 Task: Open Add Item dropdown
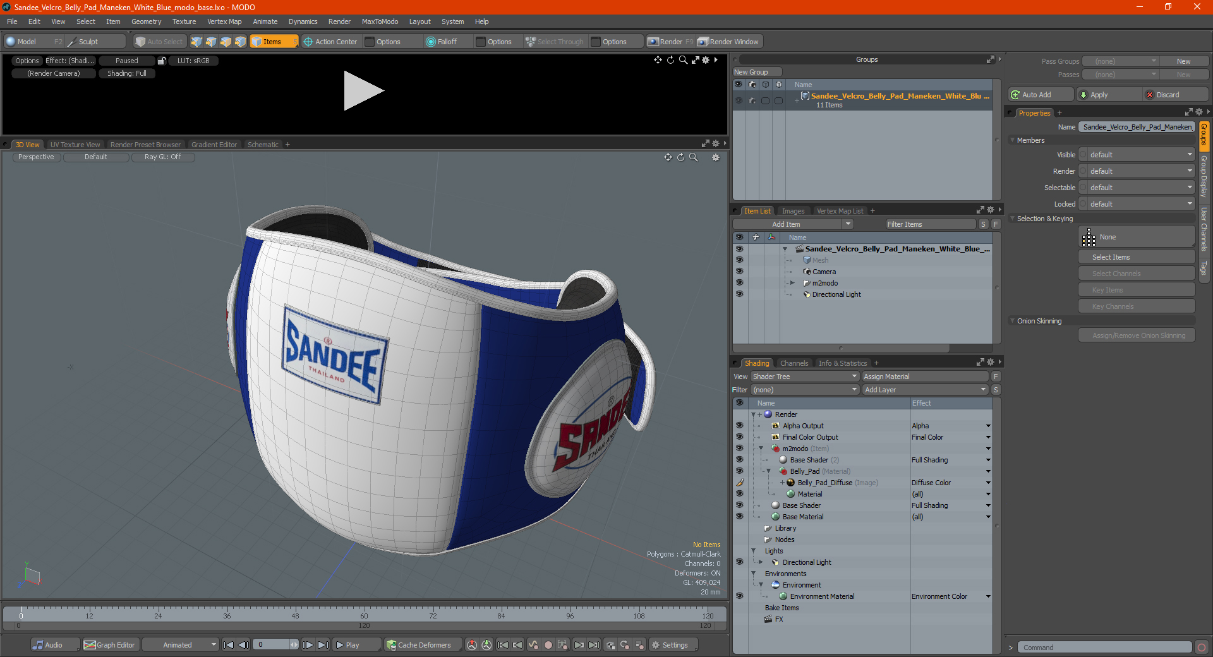coord(793,224)
